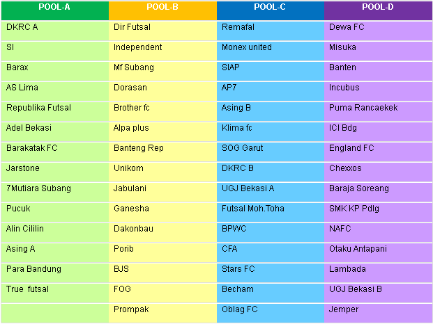Select Banteng Rep team cell
Viewport: 433px width, 324px height.
[x=139, y=148]
